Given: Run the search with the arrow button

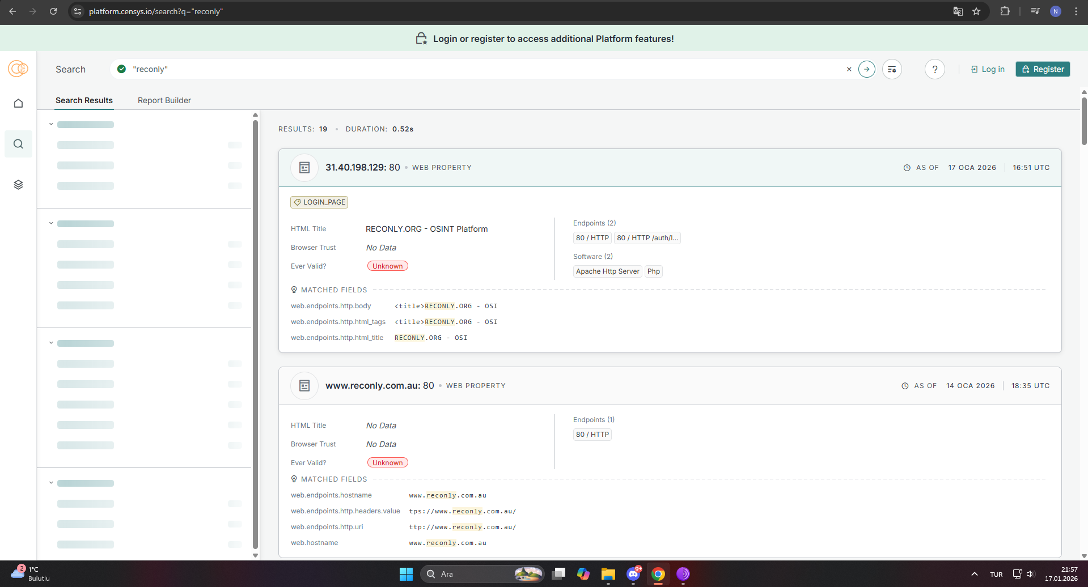Looking at the screenshot, I should coord(867,69).
